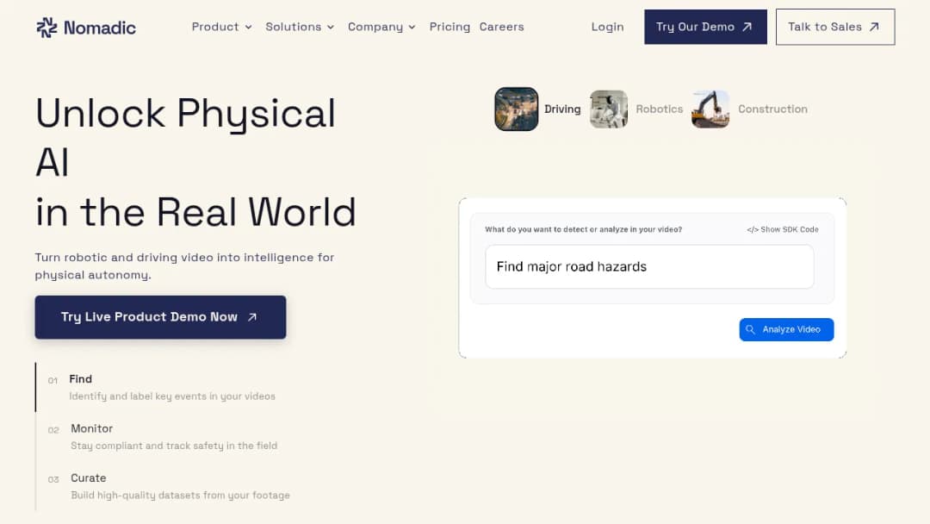Select the 02 Monitor step
The width and height of the screenshot is (930, 524).
click(163, 437)
